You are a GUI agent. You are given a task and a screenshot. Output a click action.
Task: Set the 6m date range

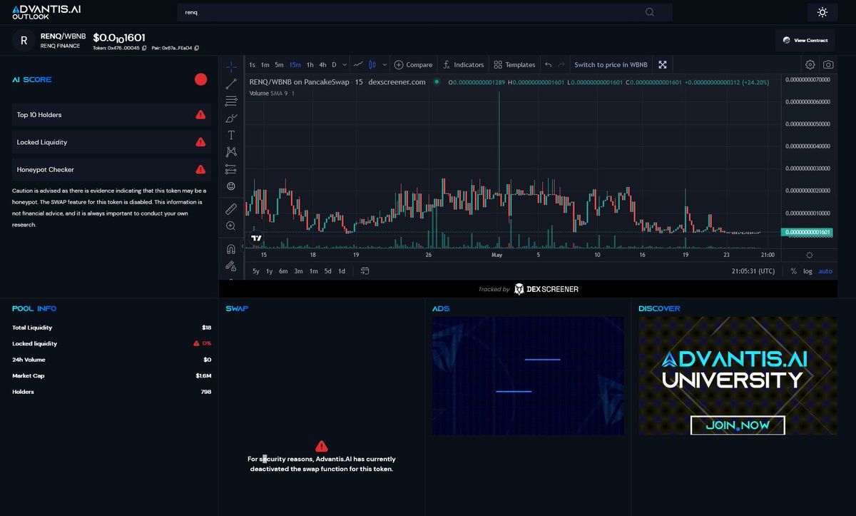(x=283, y=270)
